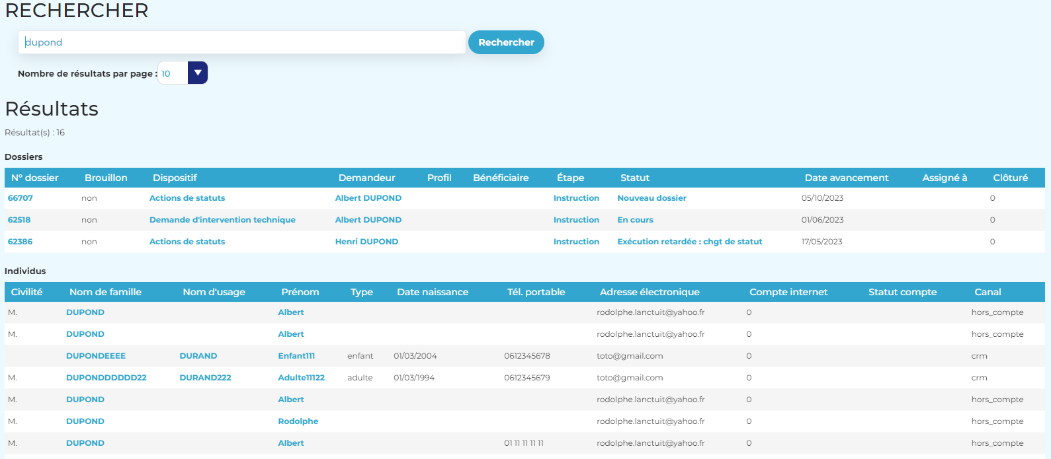Click the search field containing dupond
Screen dimensions: 1051x459
[x=241, y=42]
